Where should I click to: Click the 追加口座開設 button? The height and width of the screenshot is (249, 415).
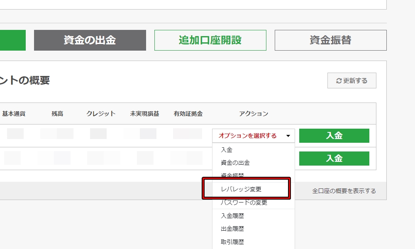tap(210, 40)
